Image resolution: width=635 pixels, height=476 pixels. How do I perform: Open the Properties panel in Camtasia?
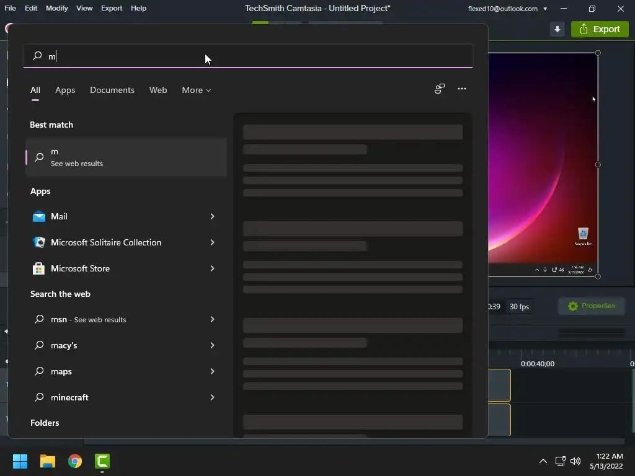(x=592, y=306)
